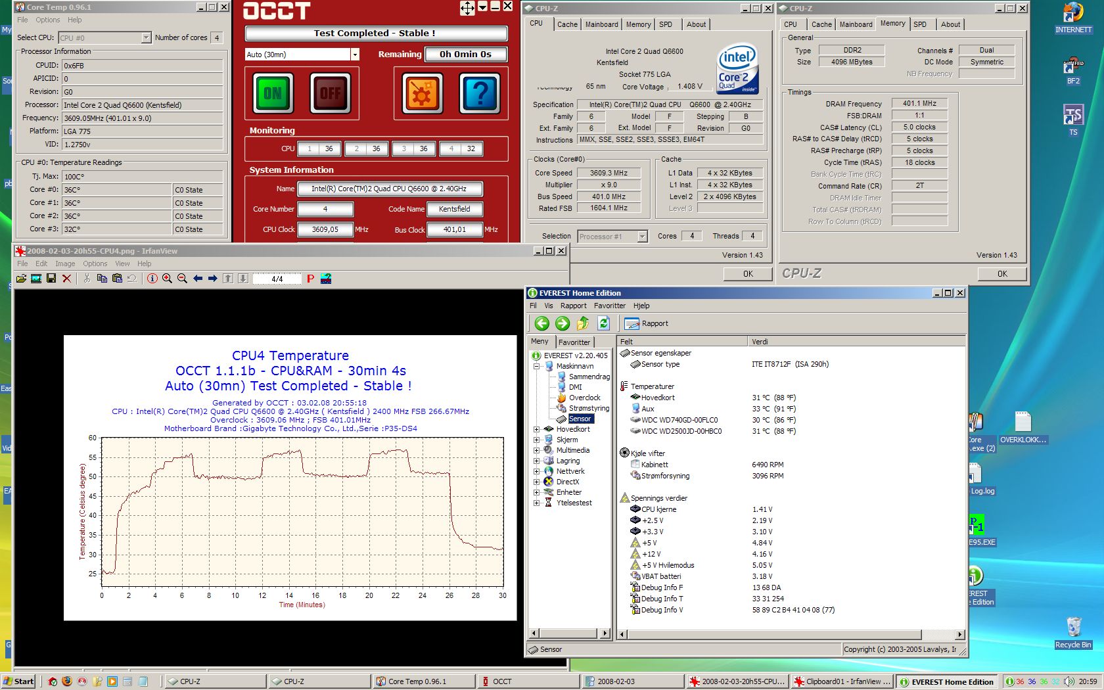Open the Auto (30mn) test dropdown in OCCT
The width and height of the screenshot is (1104, 690).
tap(354, 55)
